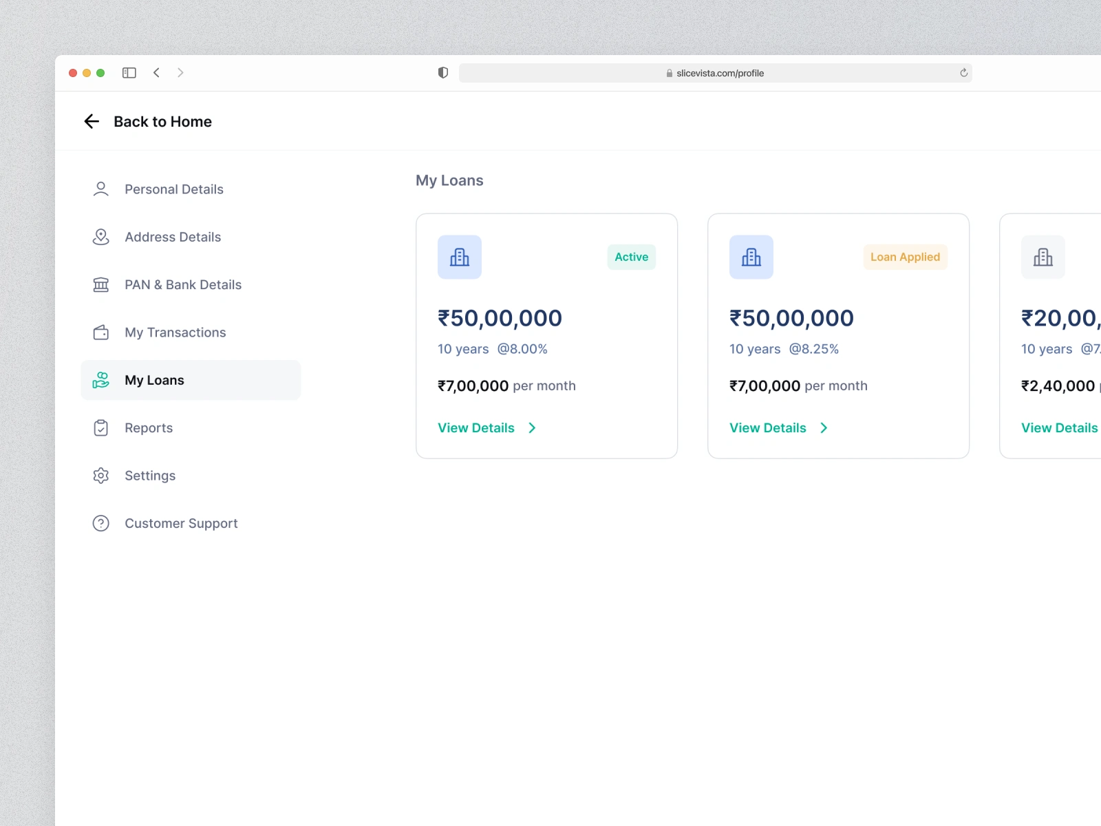Minimize window with the yellow traffic light button
The height and width of the screenshot is (826, 1101).
[x=87, y=73]
